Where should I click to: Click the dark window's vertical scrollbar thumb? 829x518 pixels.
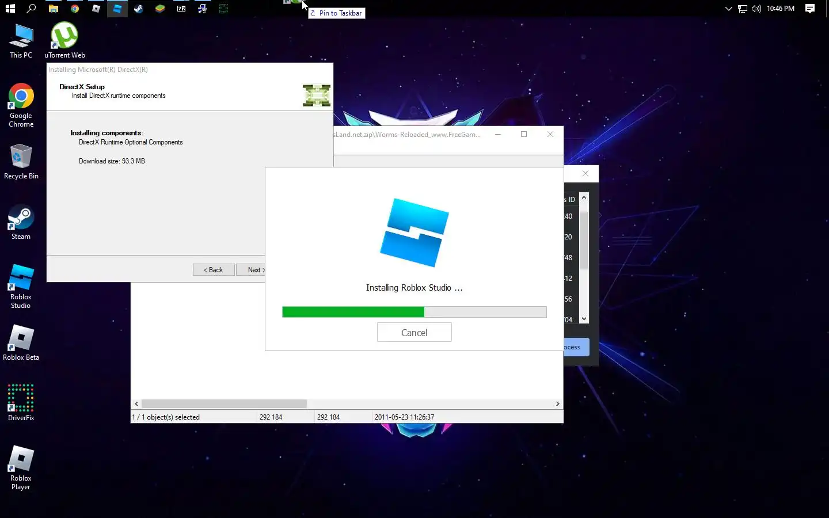pyautogui.click(x=584, y=241)
